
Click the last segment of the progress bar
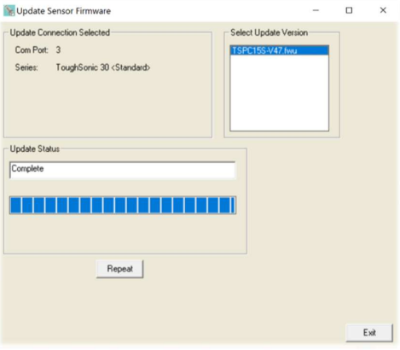click(233, 205)
